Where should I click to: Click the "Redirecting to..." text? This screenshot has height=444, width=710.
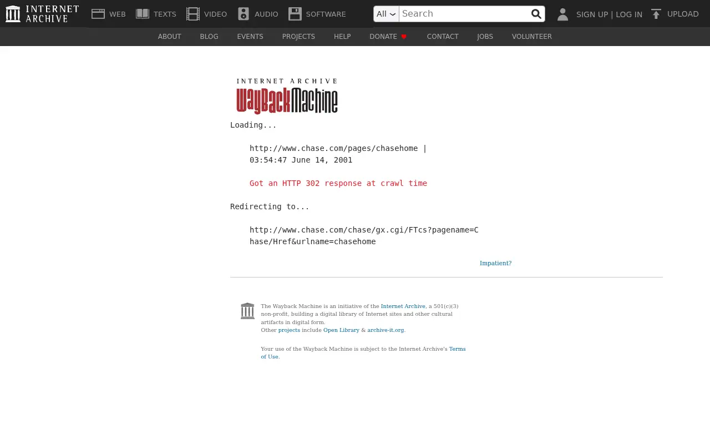270,206
